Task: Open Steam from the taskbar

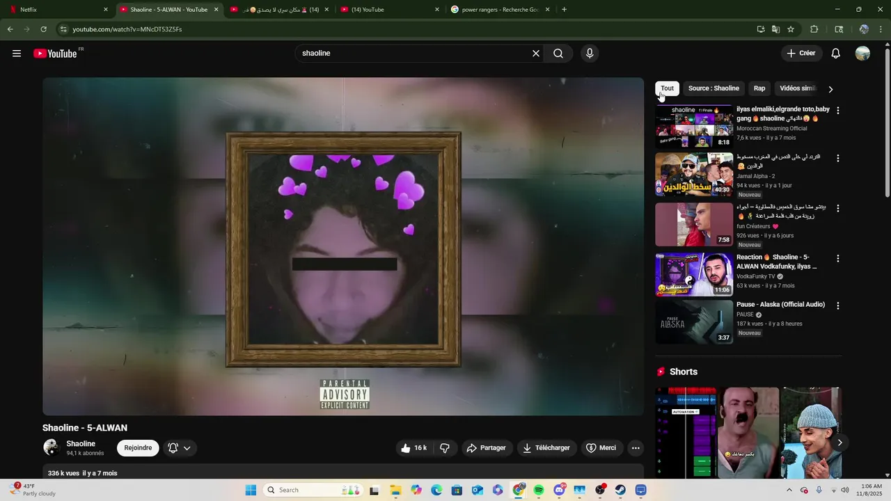Action: [620, 490]
